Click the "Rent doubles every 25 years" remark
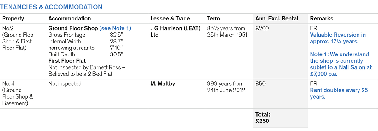This screenshot has width=378, height=131. click(339, 94)
